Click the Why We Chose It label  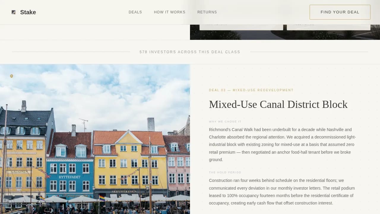click(225, 122)
